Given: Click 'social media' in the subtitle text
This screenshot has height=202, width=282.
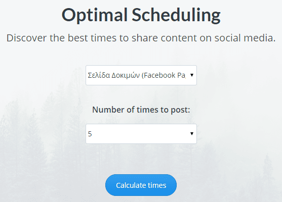Looking at the screenshot, I should point(245,38).
